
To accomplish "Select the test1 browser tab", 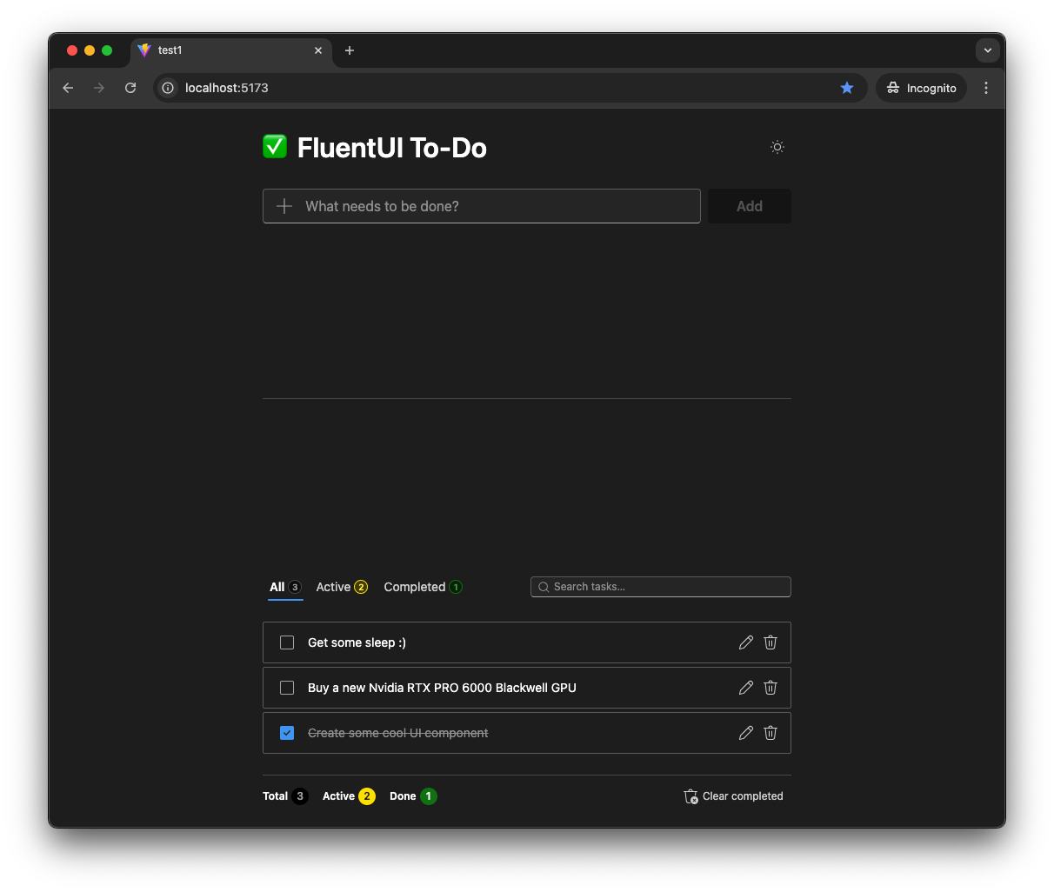I will pos(231,50).
